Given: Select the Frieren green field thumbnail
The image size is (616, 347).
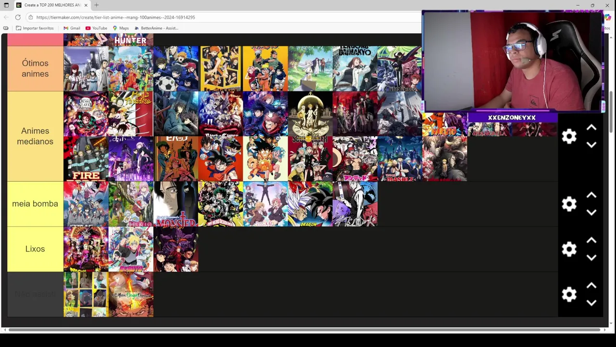Looking at the screenshot, I should pos(310,68).
